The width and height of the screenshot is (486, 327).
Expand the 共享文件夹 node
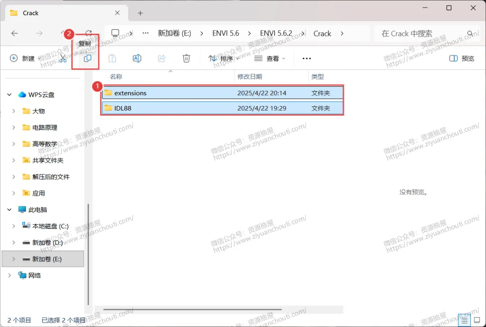13,160
